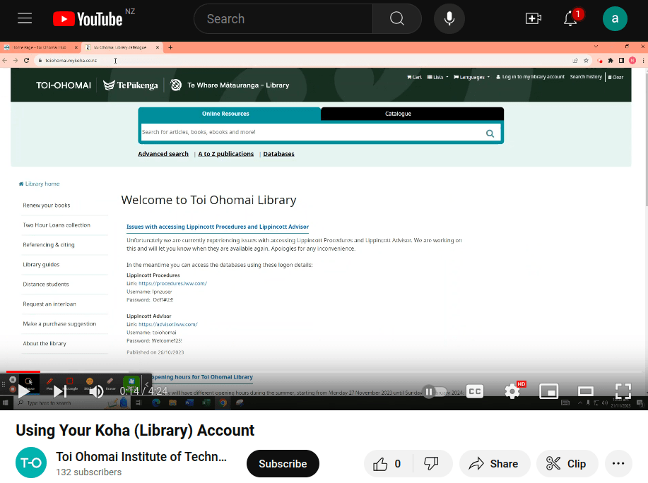The image size is (648, 483).
Task: Open Library guides sidebar item
Action: pyautogui.click(x=41, y=265)
